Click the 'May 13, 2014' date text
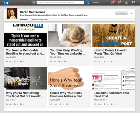 55,57
